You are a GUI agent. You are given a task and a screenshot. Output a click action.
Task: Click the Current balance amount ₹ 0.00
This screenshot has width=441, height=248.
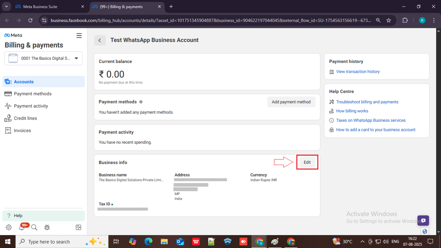click(x=112, y=74)
